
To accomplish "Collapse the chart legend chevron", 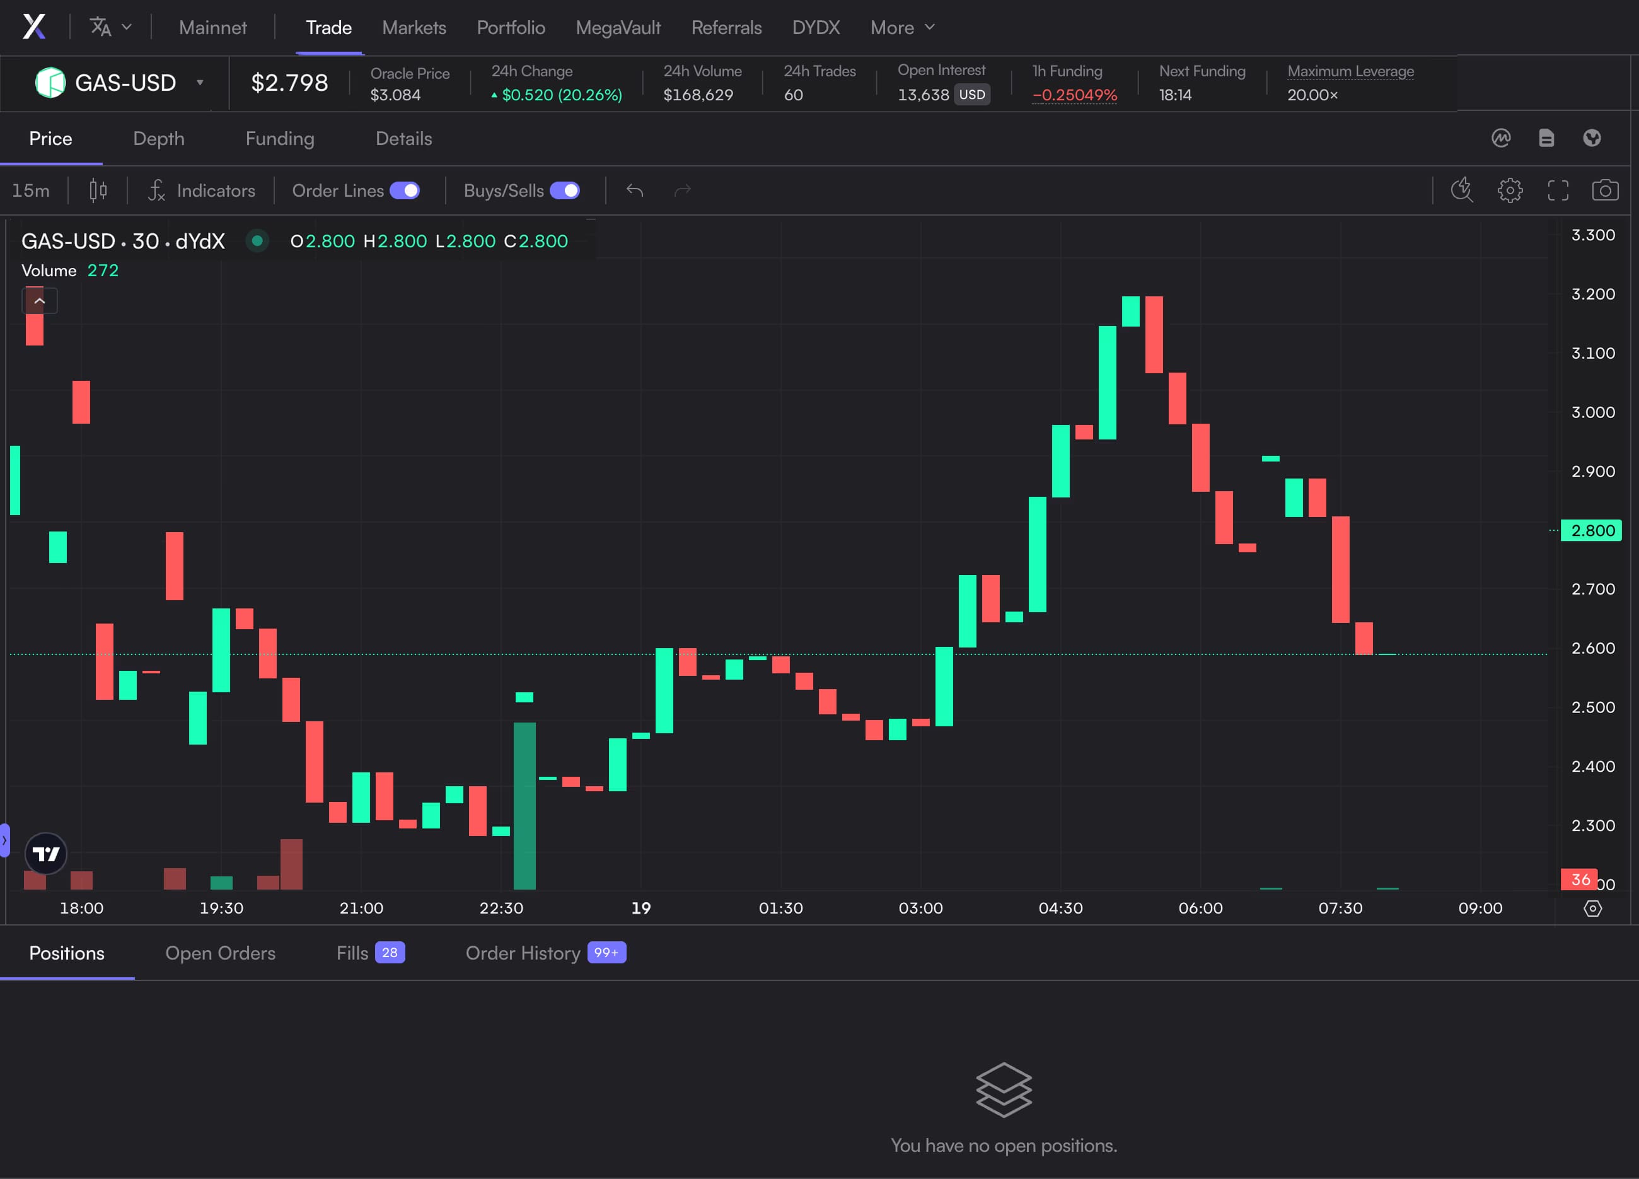I will coord(40,300).
